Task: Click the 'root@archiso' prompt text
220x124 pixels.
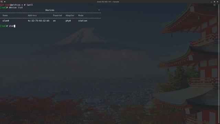Action: coord(13,5)
